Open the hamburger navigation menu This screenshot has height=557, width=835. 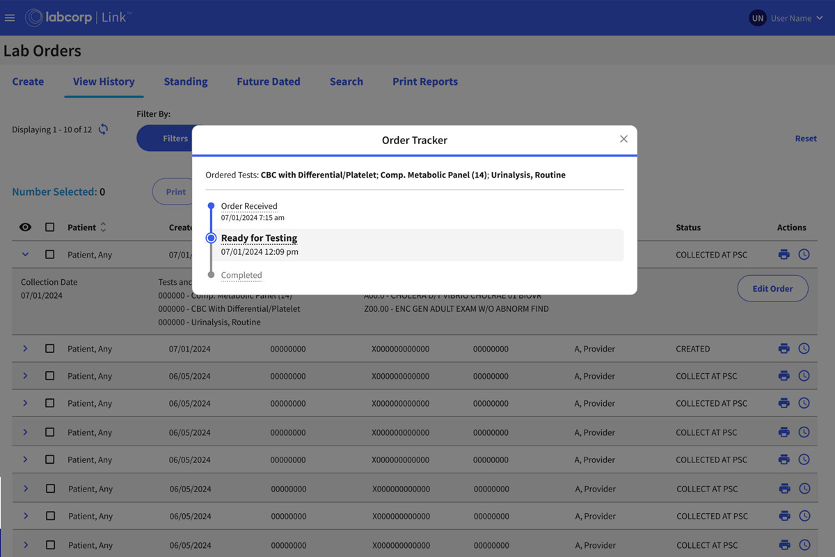click(x=10, y=17)
